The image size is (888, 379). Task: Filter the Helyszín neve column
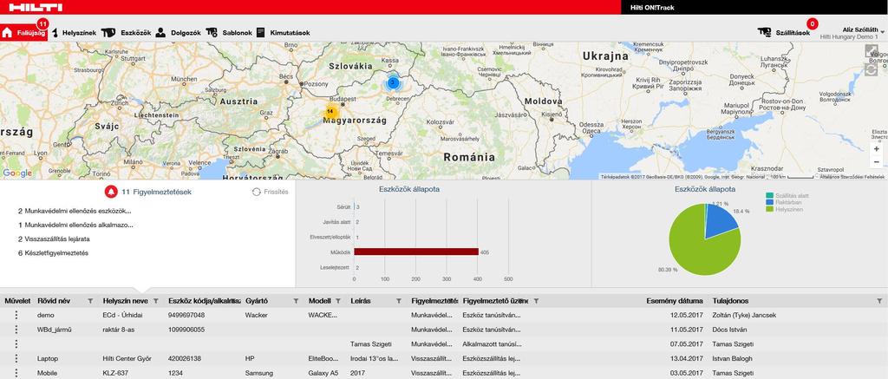click(x=156, y=302)
